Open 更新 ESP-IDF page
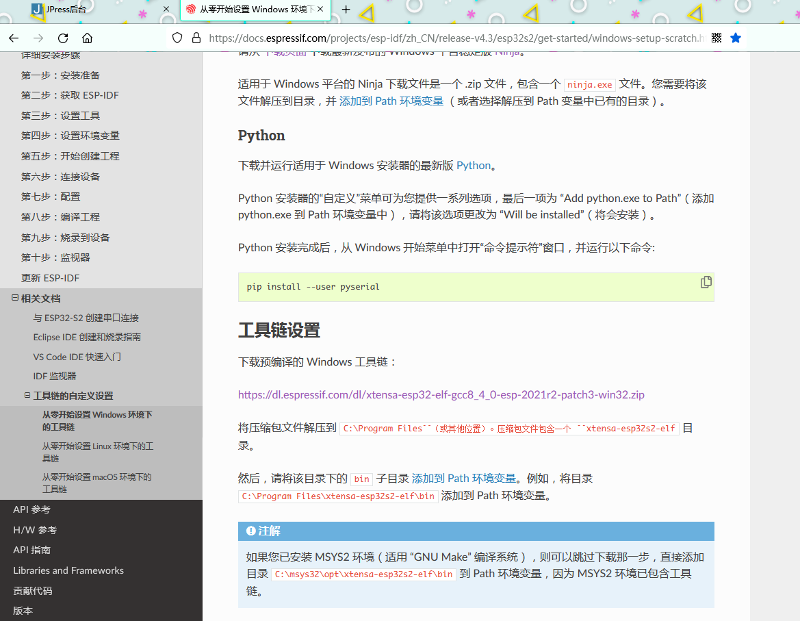This screenshot has width=800, height=621. (x=50, y=278)
